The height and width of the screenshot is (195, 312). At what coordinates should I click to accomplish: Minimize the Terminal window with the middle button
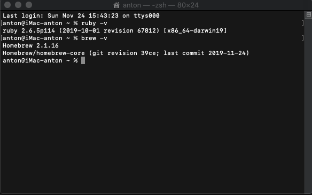pos(18,5)
